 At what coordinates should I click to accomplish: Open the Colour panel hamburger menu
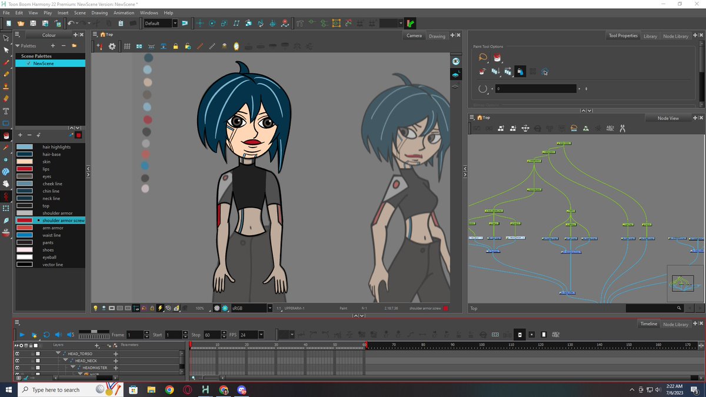pos(18,35)
